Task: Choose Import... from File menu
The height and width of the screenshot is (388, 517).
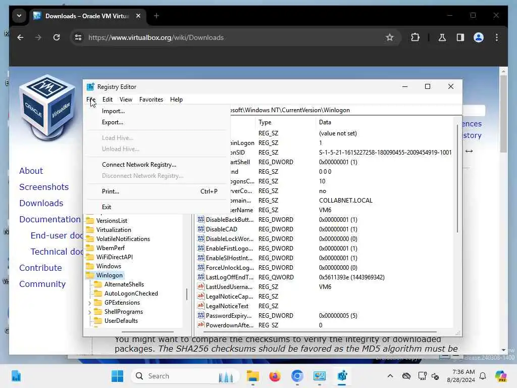Action: pyautogui.click(x=157, y=111)
